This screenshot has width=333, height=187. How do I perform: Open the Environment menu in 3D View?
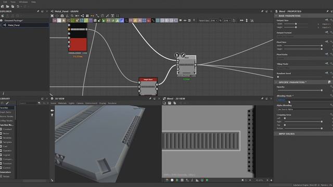click(x=91, y=103)
